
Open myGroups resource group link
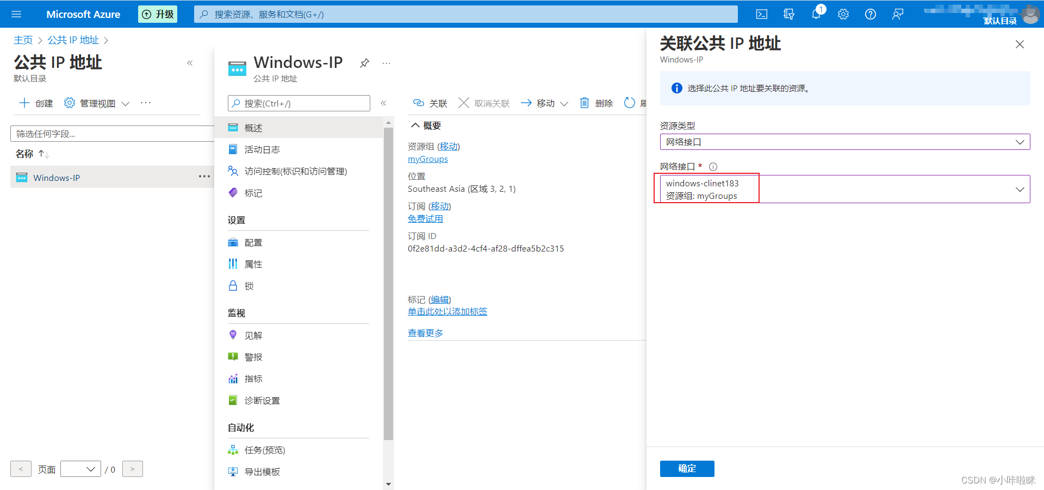(428, 159)
